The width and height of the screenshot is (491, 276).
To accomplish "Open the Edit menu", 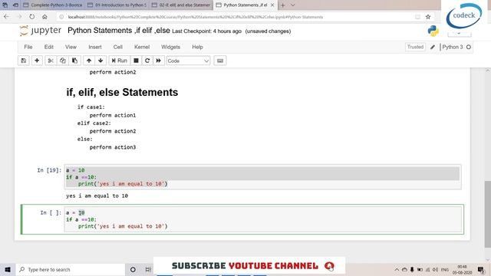I will 49,47.
